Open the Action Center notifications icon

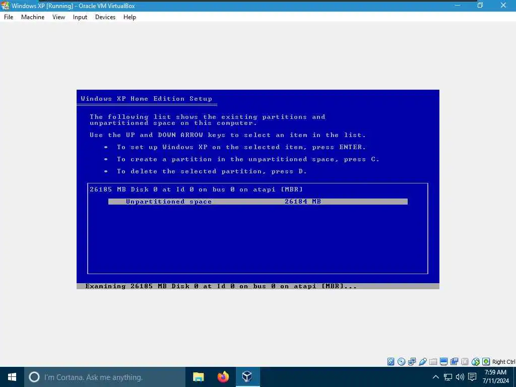click(x=472, y=377)
